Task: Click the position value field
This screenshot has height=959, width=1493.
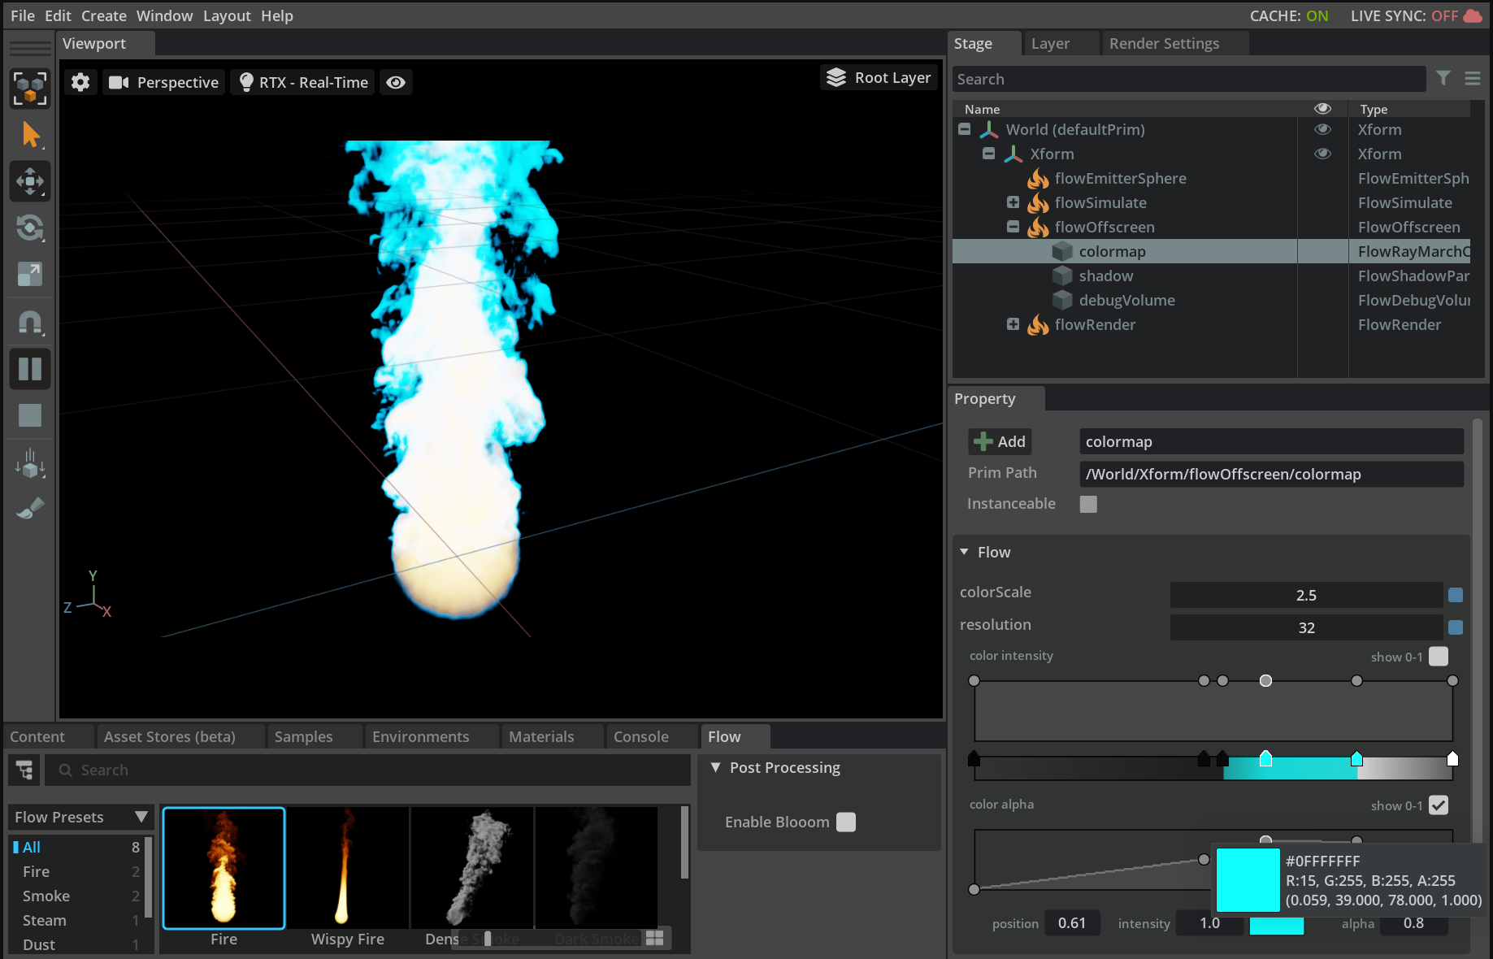Action: (1072, 922)
